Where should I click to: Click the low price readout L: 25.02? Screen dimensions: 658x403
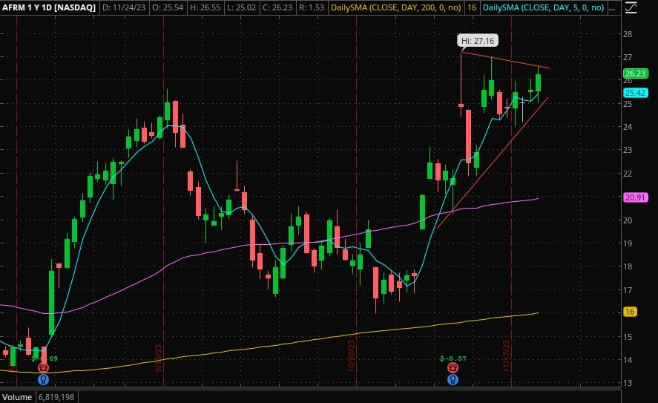(x=241, y=7)
